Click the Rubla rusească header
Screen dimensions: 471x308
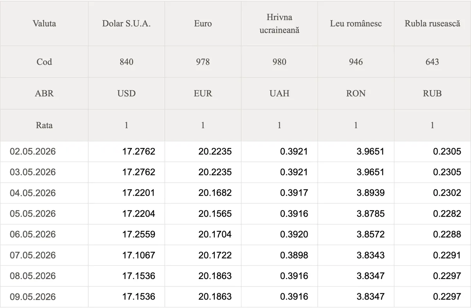432,23
